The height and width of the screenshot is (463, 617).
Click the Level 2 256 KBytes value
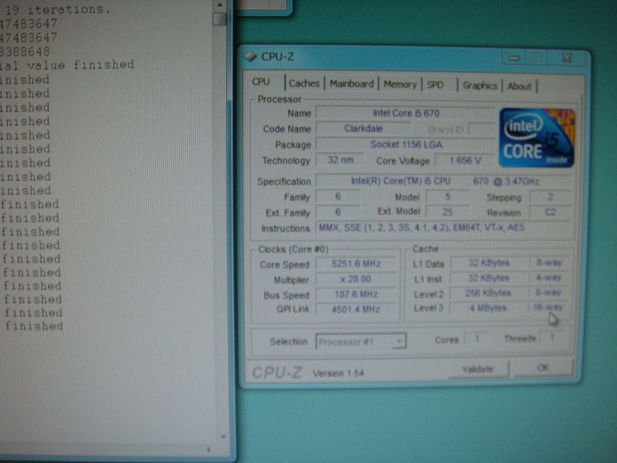[488, 294]
